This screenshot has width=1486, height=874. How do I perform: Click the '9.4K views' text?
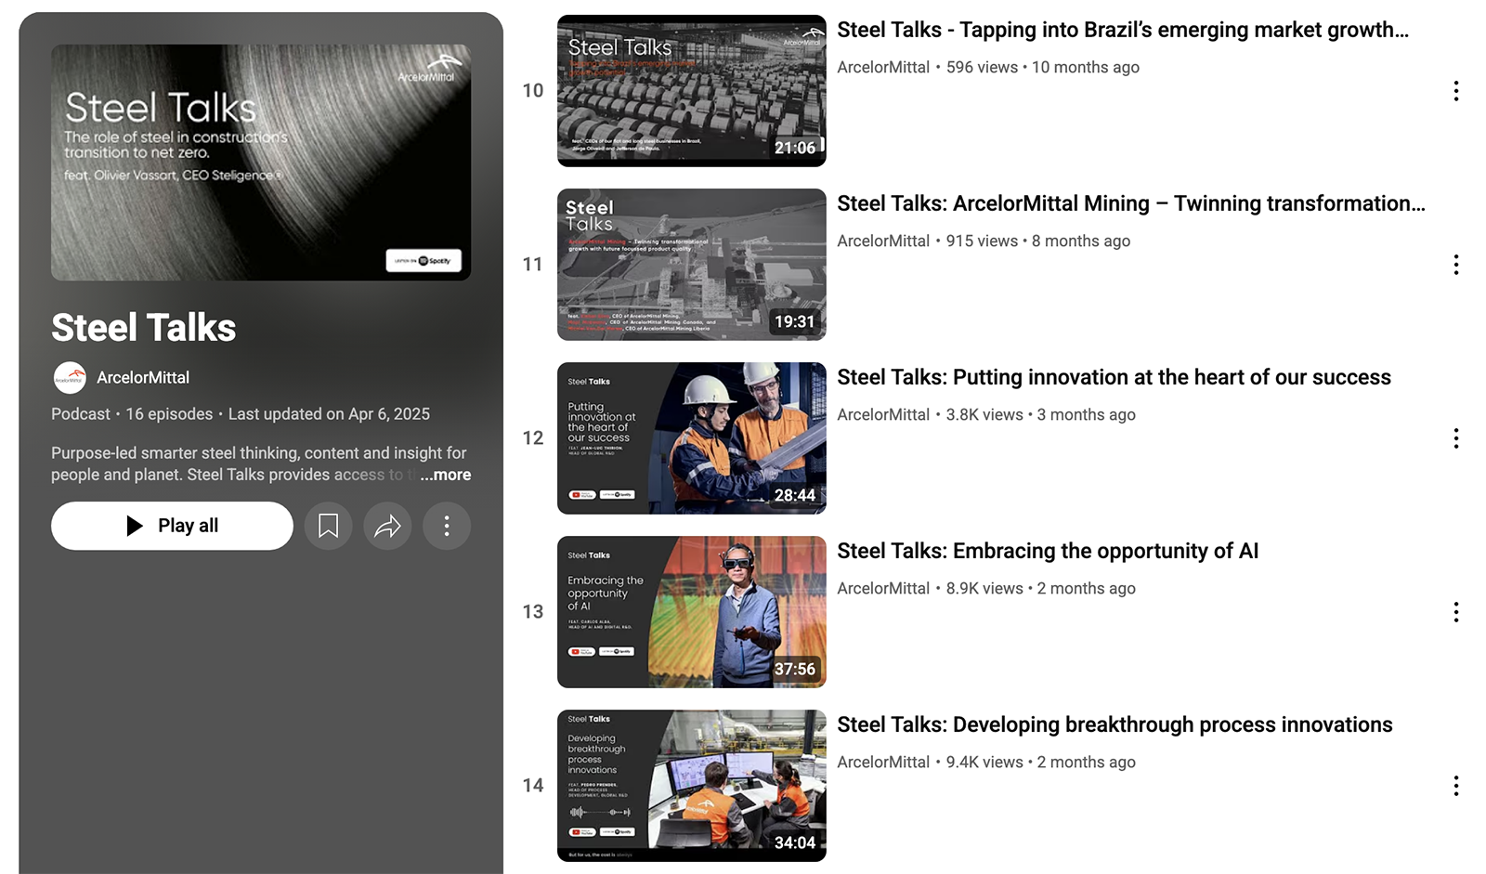984,762
